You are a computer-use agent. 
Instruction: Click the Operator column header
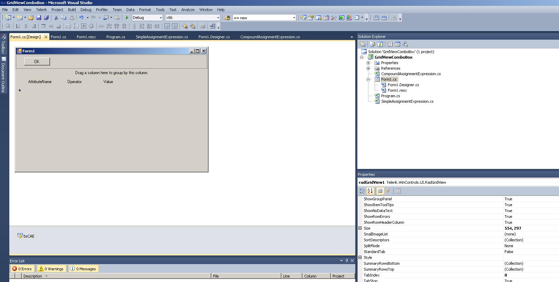(x=75, y=82)
